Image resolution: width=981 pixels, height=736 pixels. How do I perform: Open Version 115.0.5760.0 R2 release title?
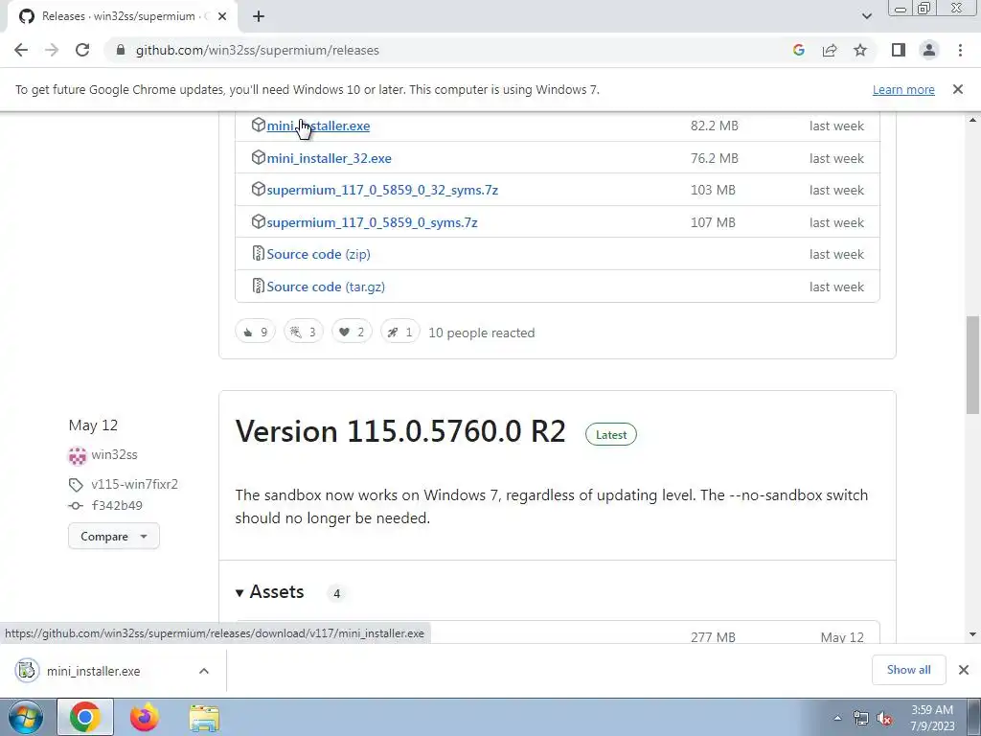[x=400, y=431]
